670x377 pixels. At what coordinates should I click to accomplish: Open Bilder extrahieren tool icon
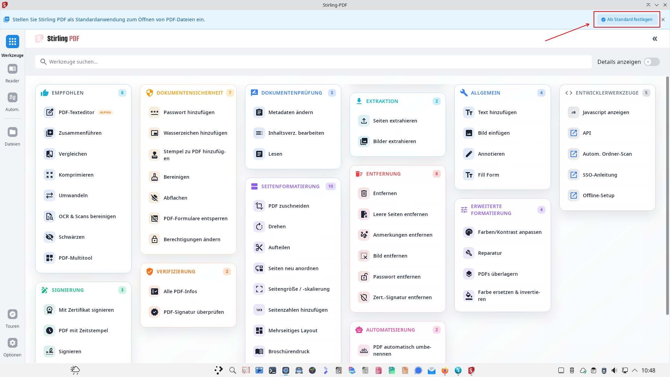364,141
